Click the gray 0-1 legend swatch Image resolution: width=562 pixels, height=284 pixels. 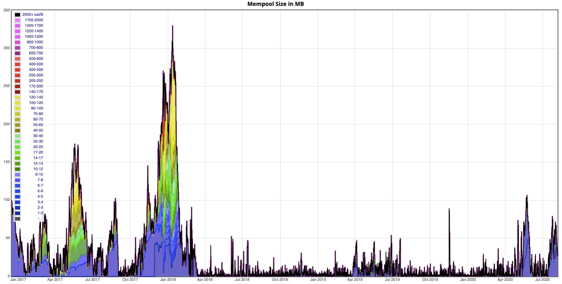[17, 219]
